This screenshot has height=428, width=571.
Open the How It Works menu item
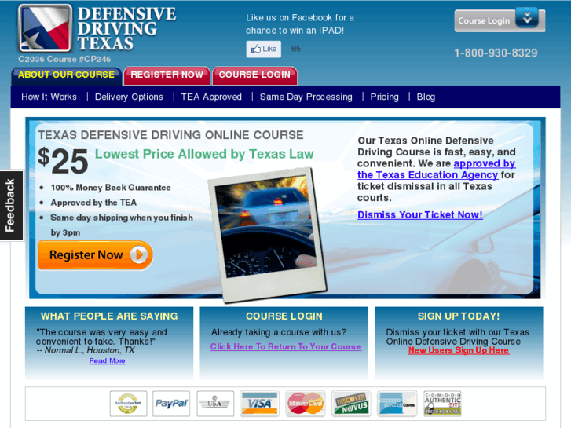[x=49, y=97]
